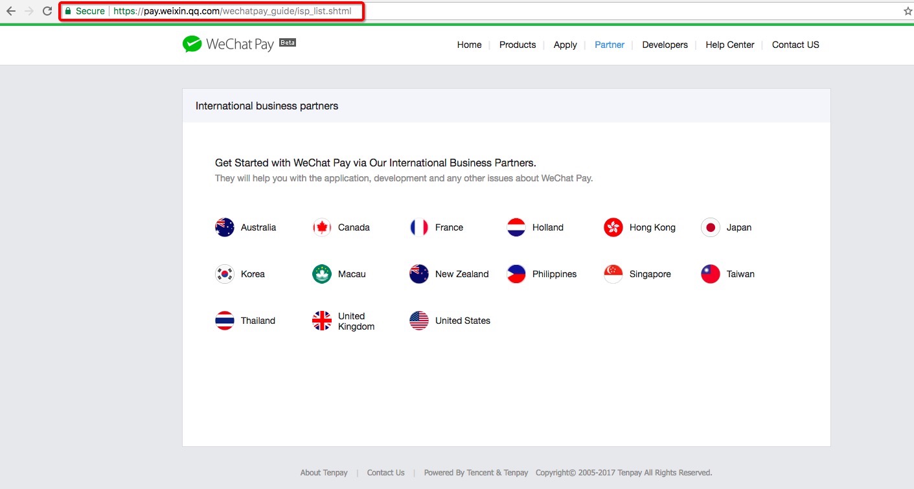This screenshot has width=914, height=489.
Task: Open Contact US in top navigation
Action: pyautogui.click(x=795, y=45)
